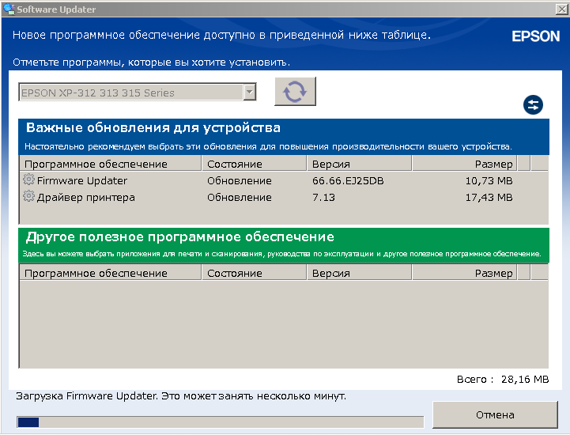Sort other software by Размер column
This screenshot has width=570, height=435.
coord(464,273)
